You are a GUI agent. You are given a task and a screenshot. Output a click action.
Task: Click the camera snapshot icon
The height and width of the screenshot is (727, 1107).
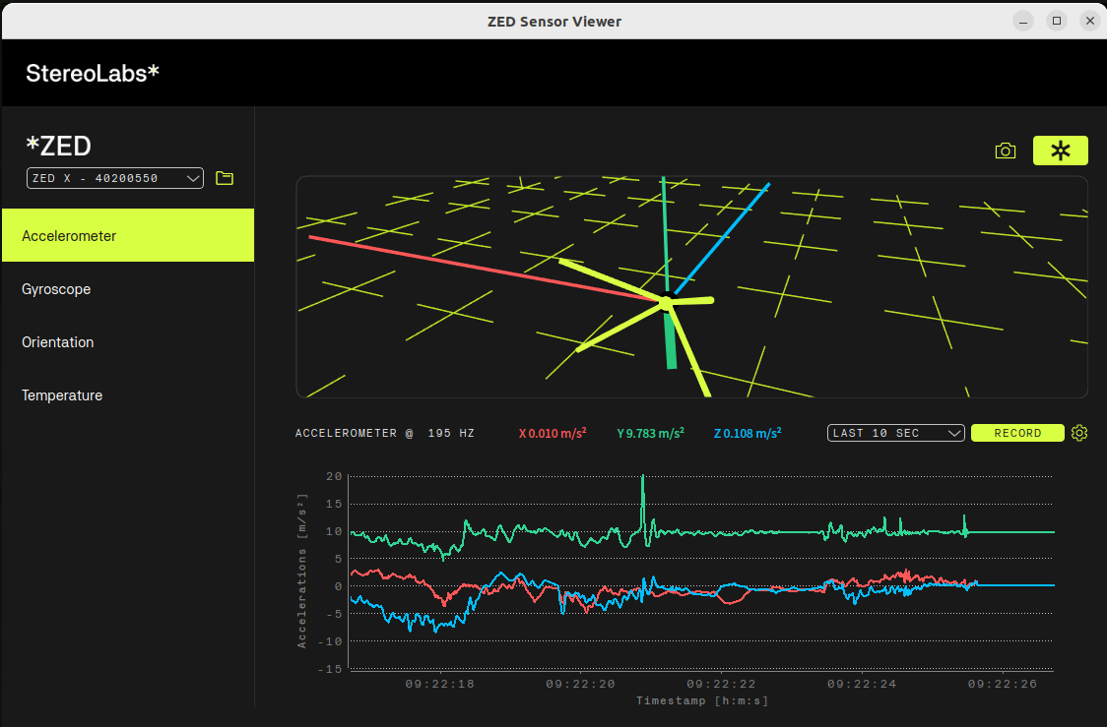tap(1005, 151)
